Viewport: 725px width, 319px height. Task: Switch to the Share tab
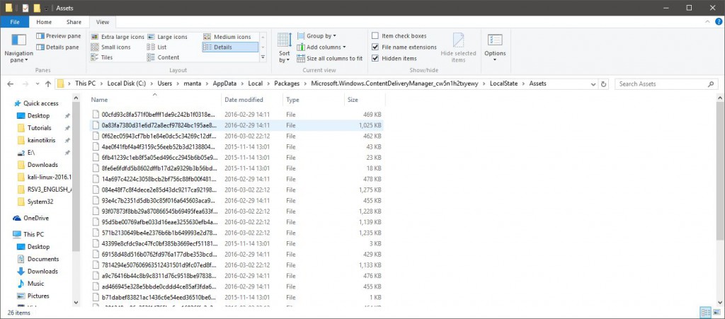74,22
